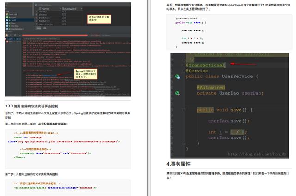Click the XML comment "配置事务的管理器类"
This screenshot has height=196, width=296.
(36, 133)
